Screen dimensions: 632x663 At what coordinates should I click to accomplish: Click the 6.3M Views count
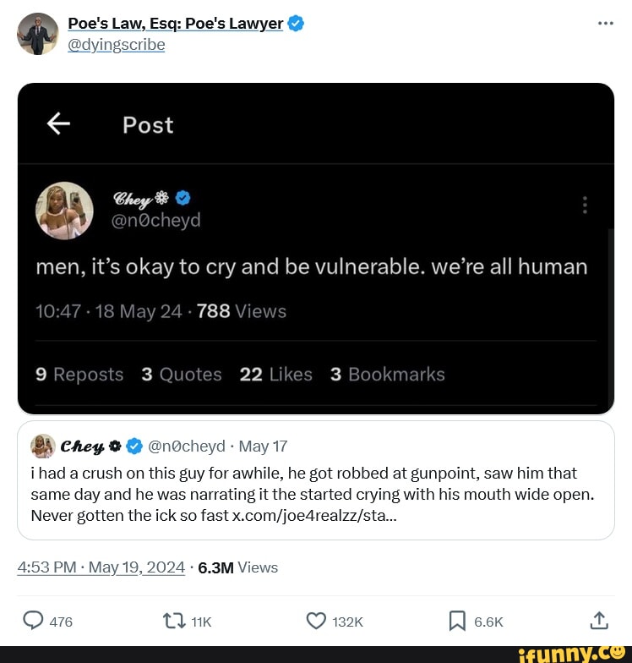point(237,567)
